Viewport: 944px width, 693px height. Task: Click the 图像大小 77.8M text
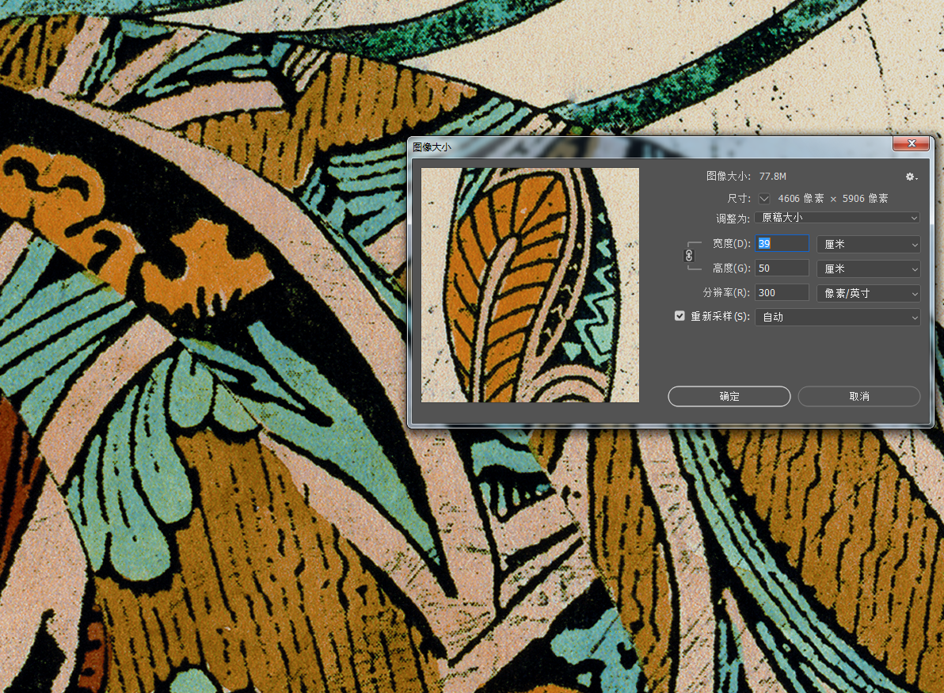747,177
